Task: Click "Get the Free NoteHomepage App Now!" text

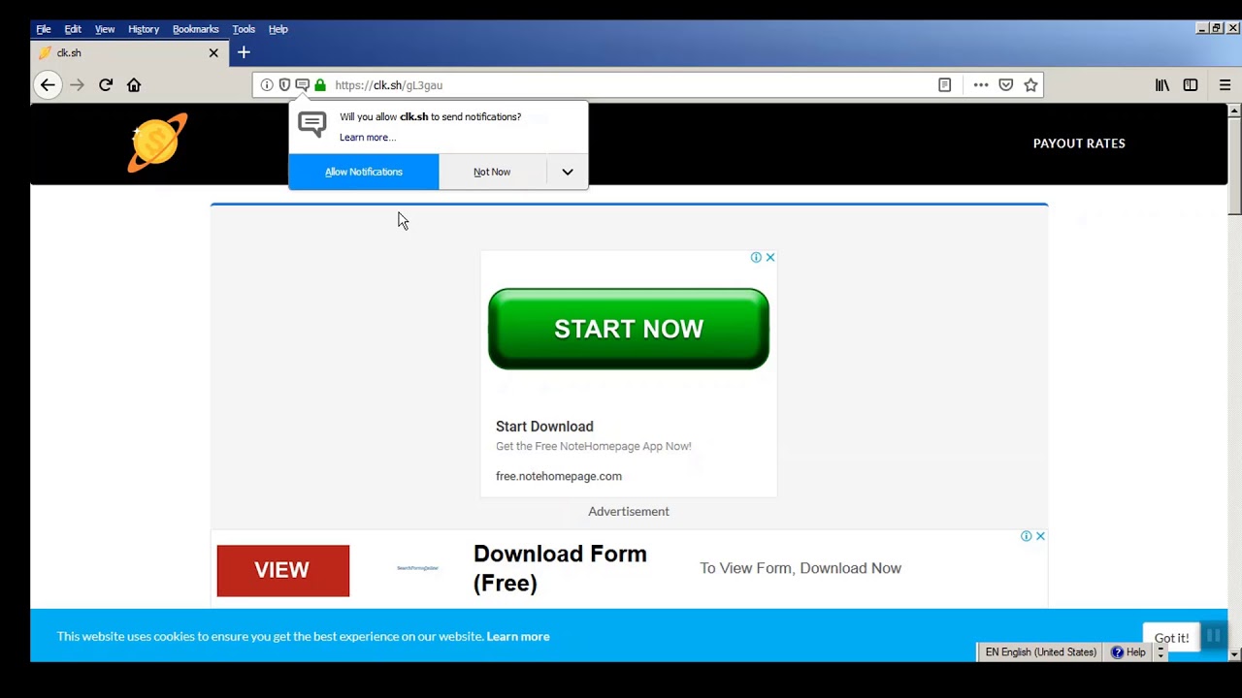Action: click(x=594, y=446)
